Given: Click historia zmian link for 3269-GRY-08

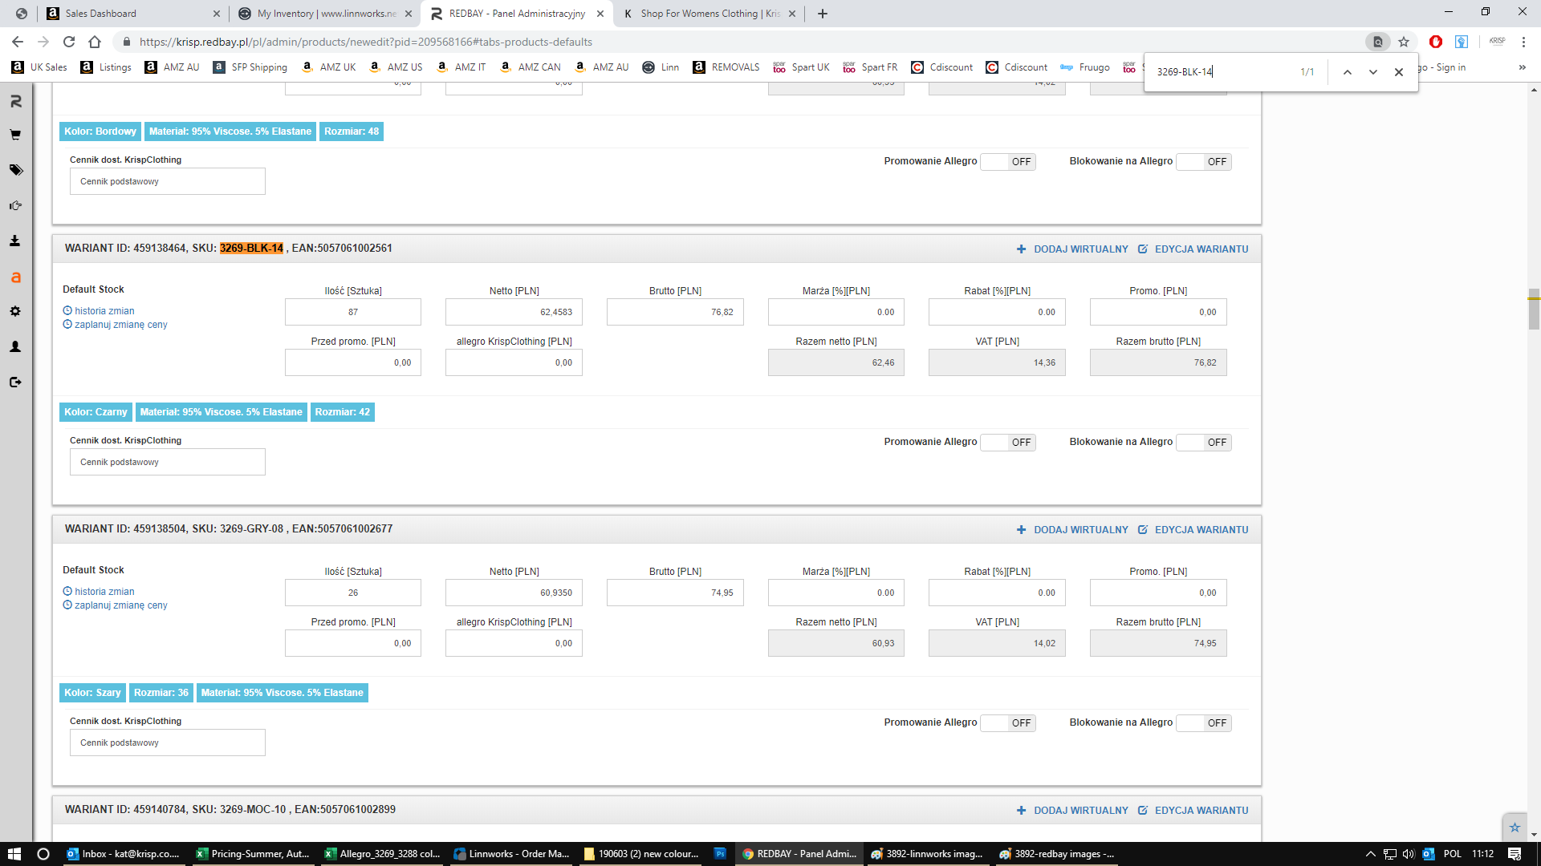Looking at the screenshot, I should point(104,592).
